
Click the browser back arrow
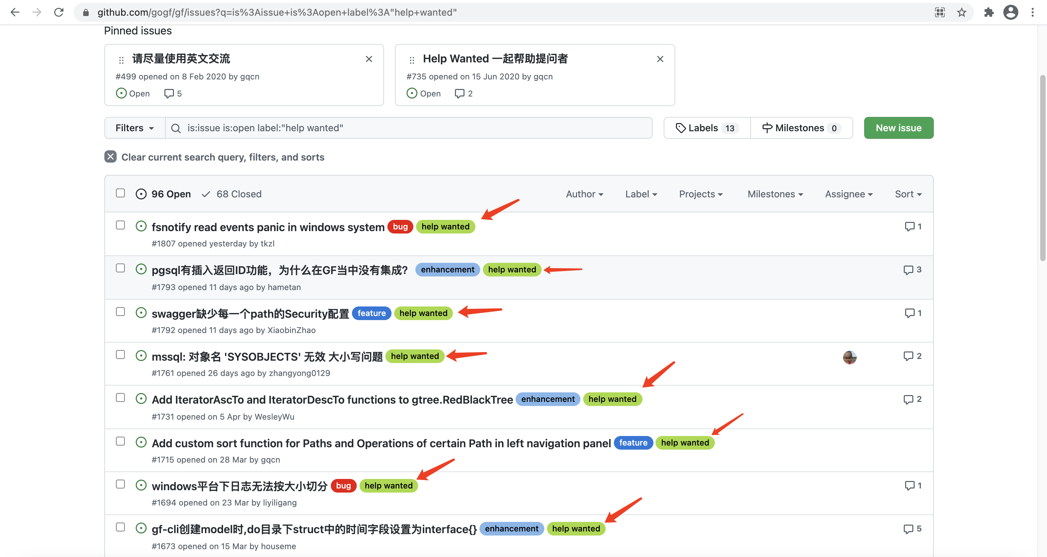(15, 12)
